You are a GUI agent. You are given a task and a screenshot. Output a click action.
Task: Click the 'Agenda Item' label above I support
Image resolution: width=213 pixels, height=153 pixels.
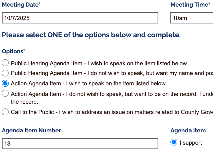click(x=188, y=130)
